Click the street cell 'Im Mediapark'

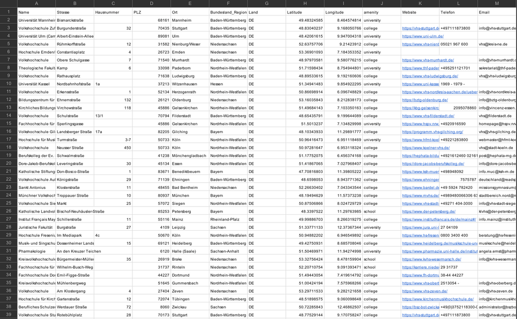click(75, 235)
